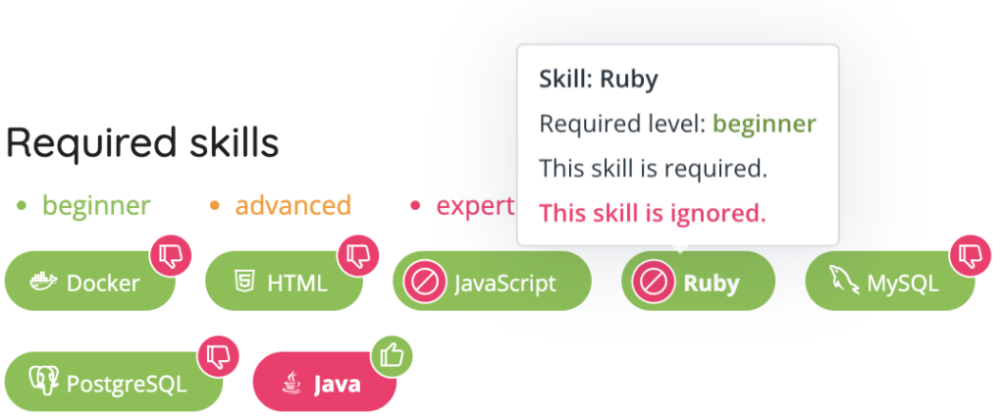
Task: Click the thumbs-down badge on PostgreSQL
Action: 219,355
